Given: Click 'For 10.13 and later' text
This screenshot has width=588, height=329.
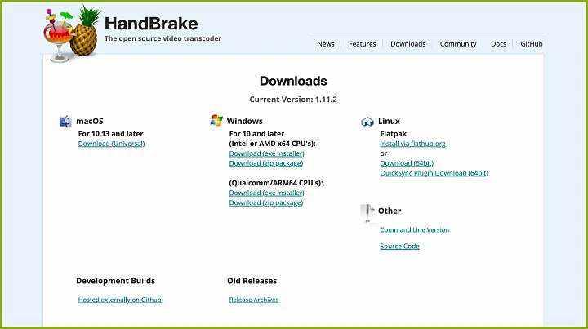Looking at the screenshot, I should [110, 134].
